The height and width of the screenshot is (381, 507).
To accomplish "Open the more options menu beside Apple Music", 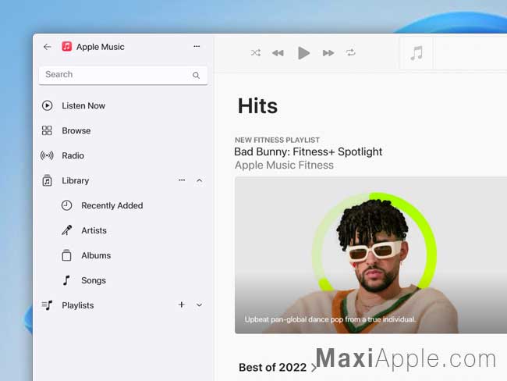I will [x=197, y=46].
